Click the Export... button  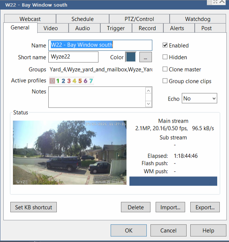[x=205, y=207]
